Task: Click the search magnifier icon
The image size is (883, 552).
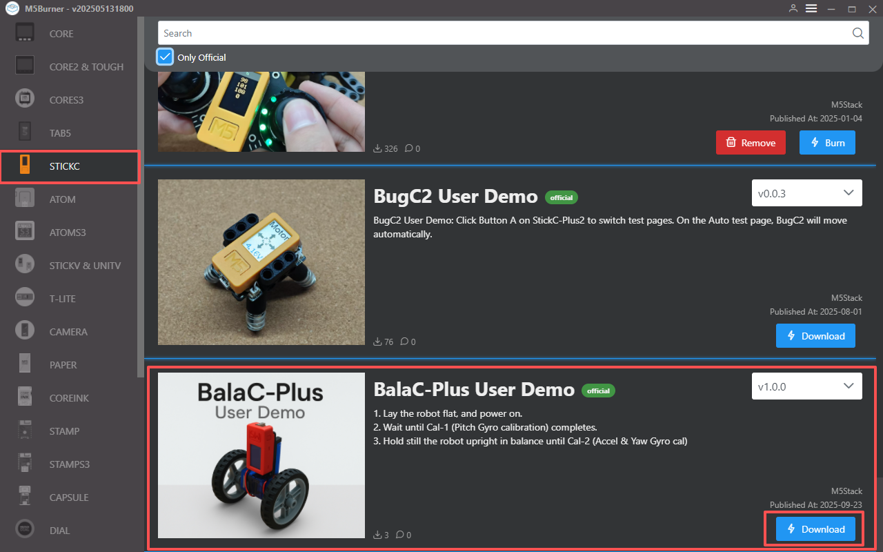Action: pyautogui.click(x=857, y=33)
